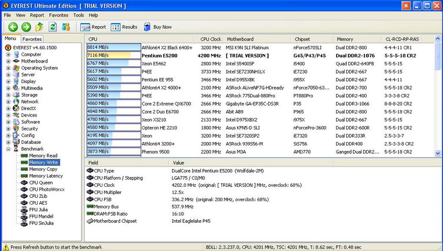Select the Devices icon in tree

click(17, 115)
